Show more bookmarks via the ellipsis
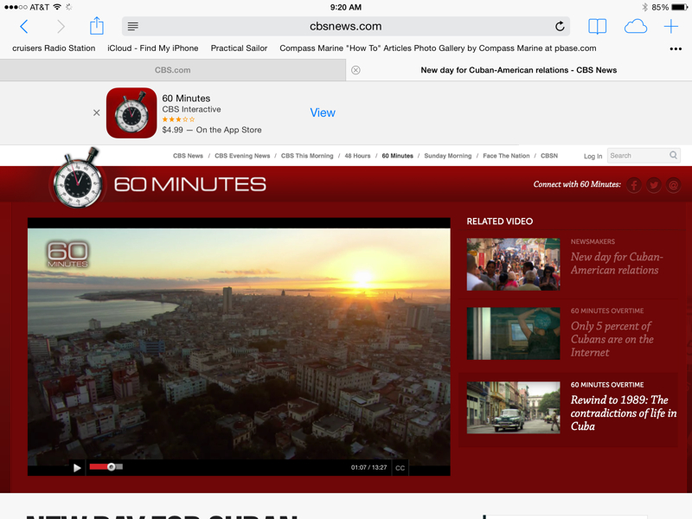The width and height of the screenshot is (692, 519). [x=676, y=49]
